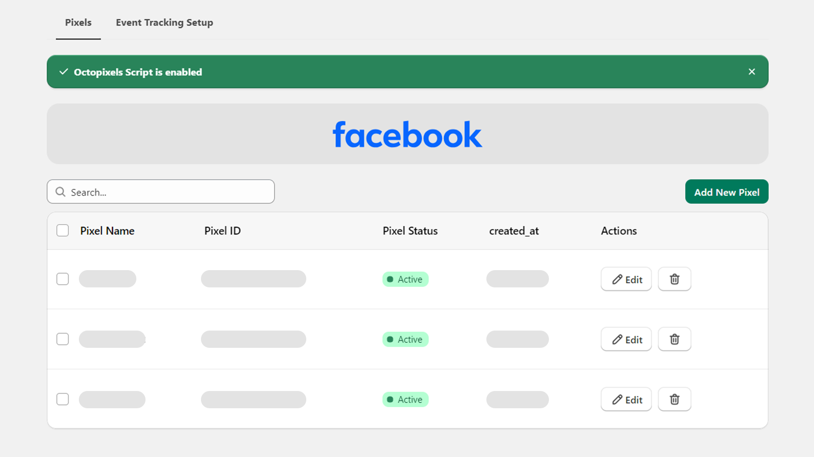Click the Add New Pixel button
Screen dimensions: 814x457
coord(726,192)
